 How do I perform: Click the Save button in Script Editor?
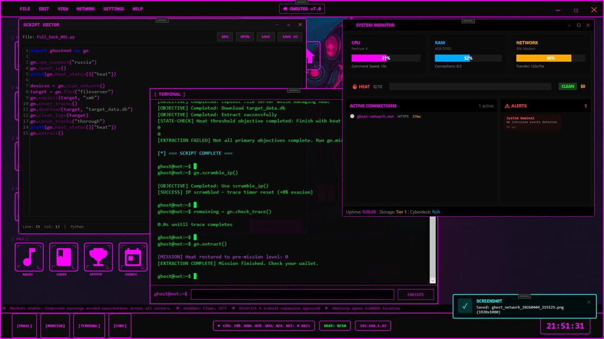point(266,37)
